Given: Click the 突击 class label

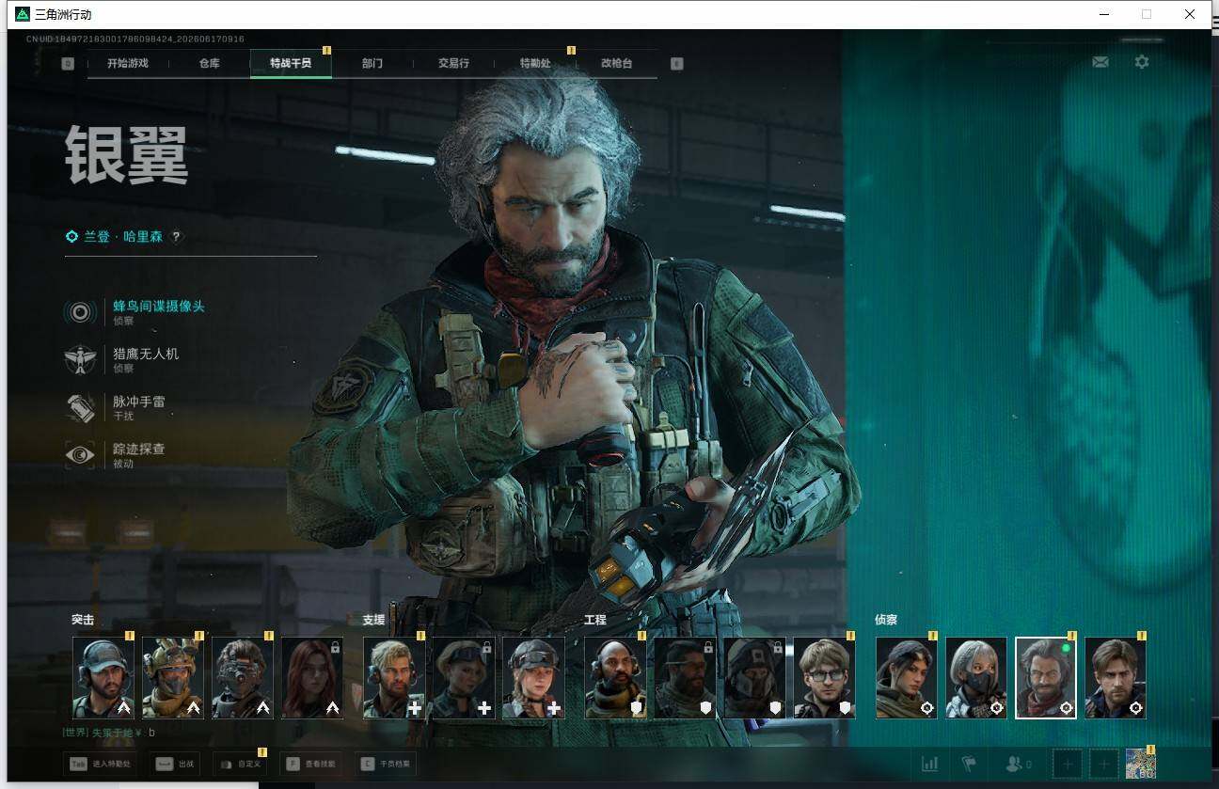Looking at the screenshot, I should pyautogui.click(x=83, y=620).
